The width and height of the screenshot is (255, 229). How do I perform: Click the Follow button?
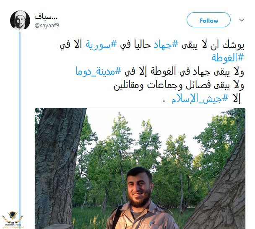208,20
